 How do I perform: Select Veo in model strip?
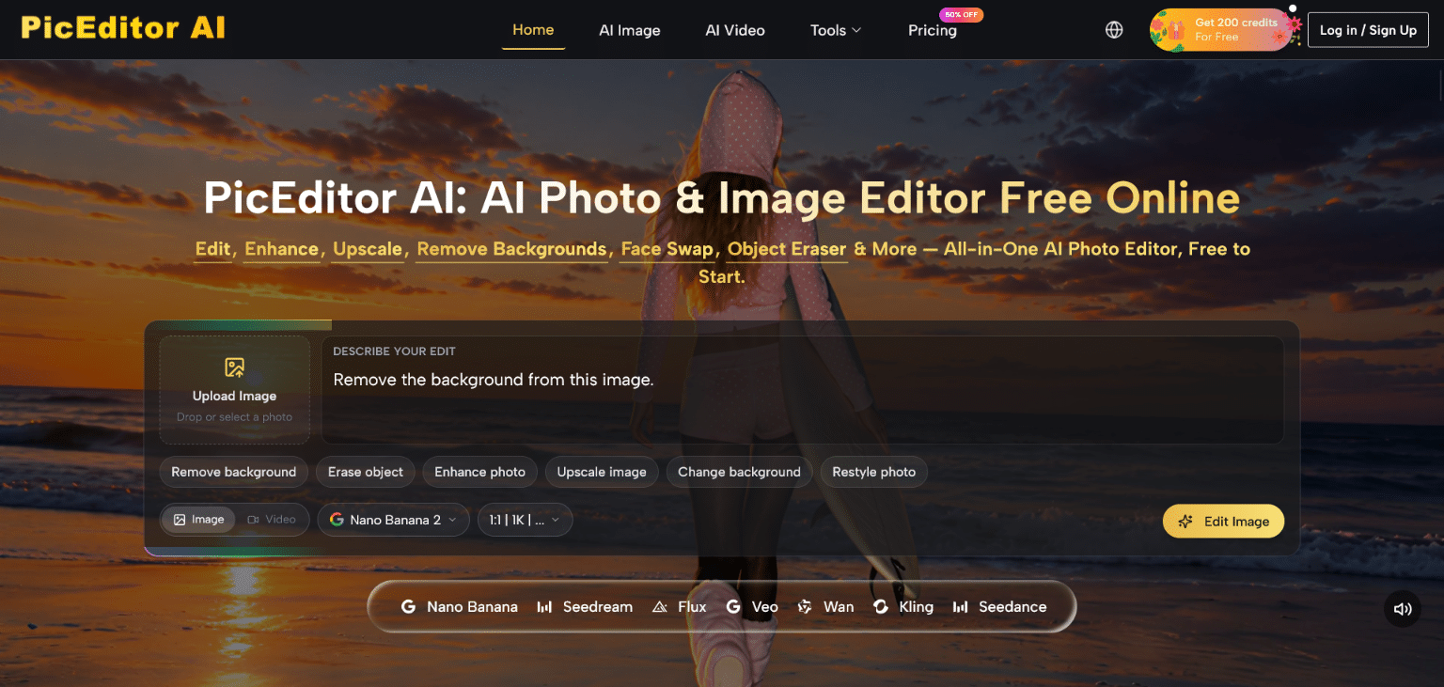click(x=752, y=607)
